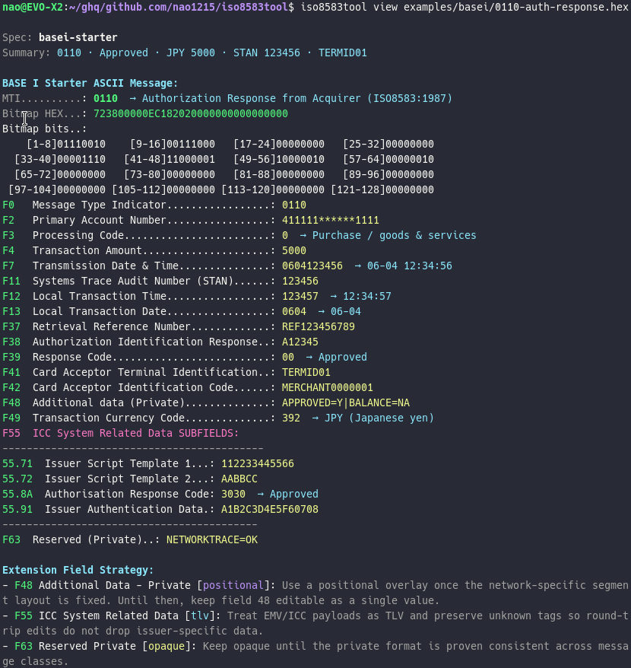The image size is (631, 668).
Task: Click the [opaque] strategy tag
Action: (x=166, y=646)
